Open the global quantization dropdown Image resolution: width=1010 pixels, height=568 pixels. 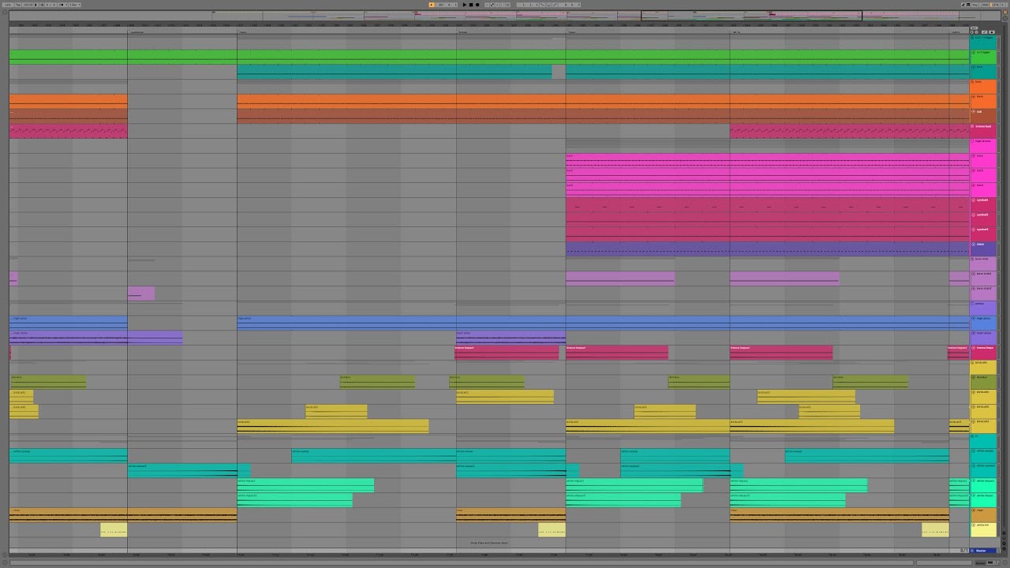[x=75, y=5]
